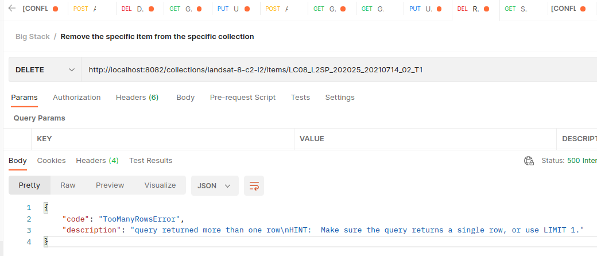The width and height of the screenshot is (597, 256).
Task: Switch response view to Raw
Action: point(68,185)
